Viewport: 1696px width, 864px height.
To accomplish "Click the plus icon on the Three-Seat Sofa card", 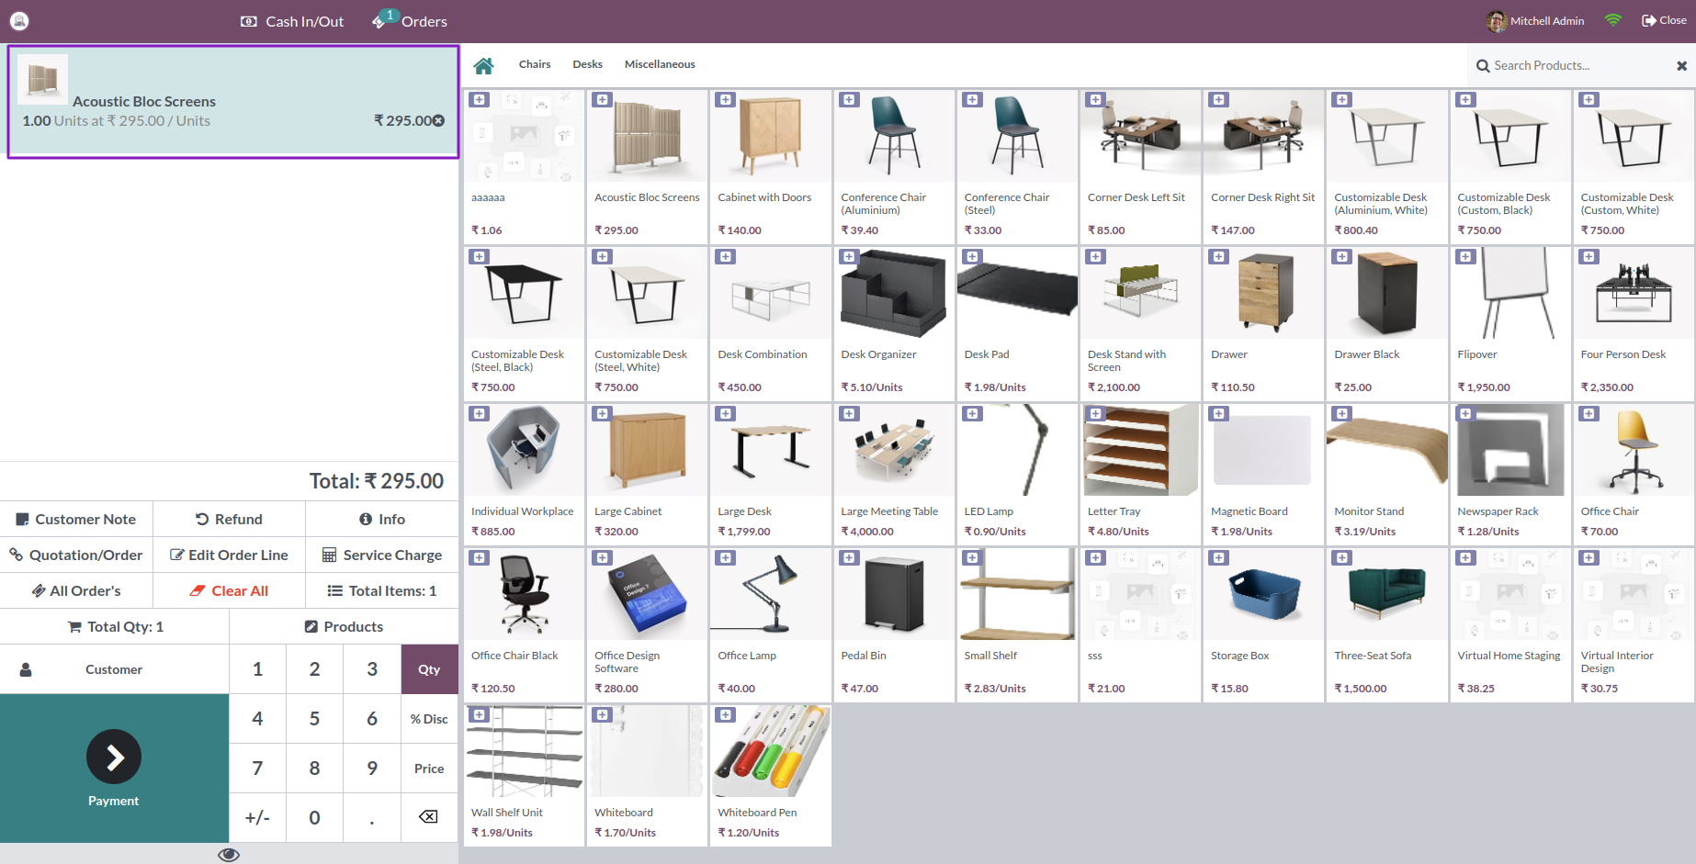I will point(1341,557).
